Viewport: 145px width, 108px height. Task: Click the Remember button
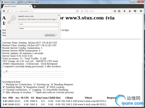click(x=50, y=35)
